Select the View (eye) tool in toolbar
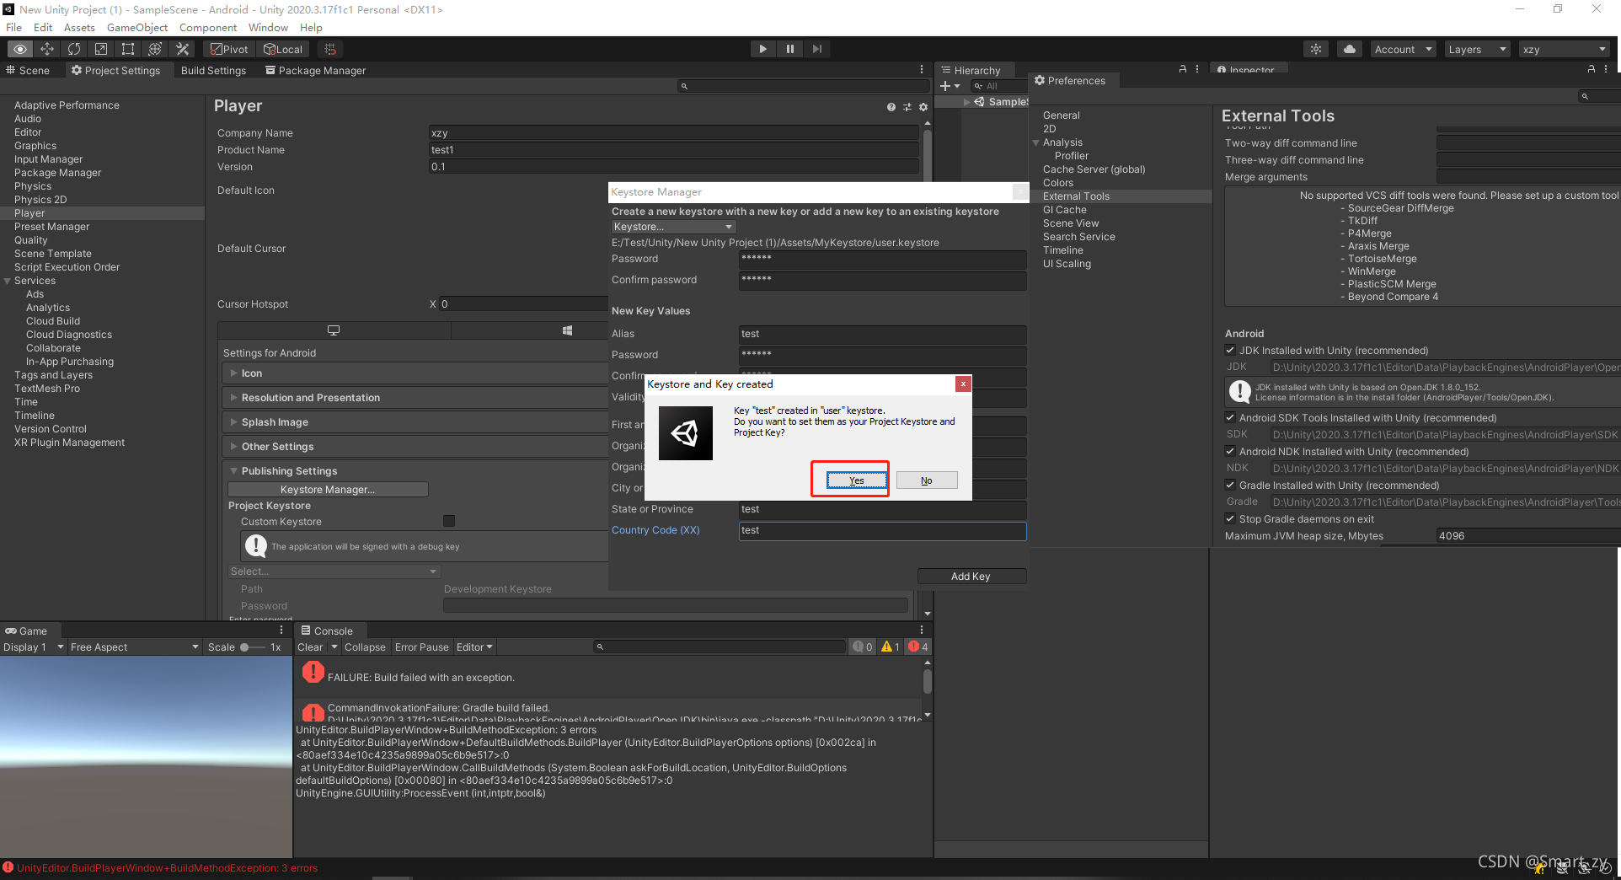Viewport: 1621px width, 880px height. pyautogui.click(x=19, y=49)
